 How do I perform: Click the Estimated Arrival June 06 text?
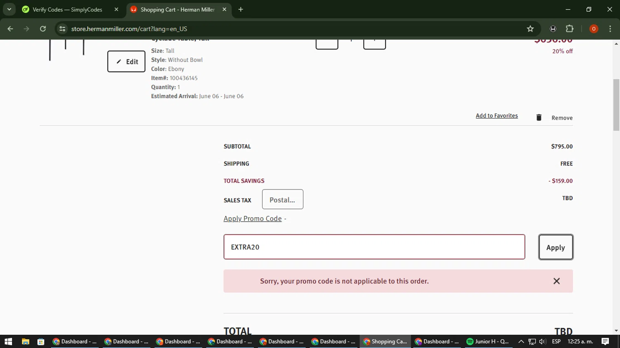pyautogui.click(x=197, y=96)
